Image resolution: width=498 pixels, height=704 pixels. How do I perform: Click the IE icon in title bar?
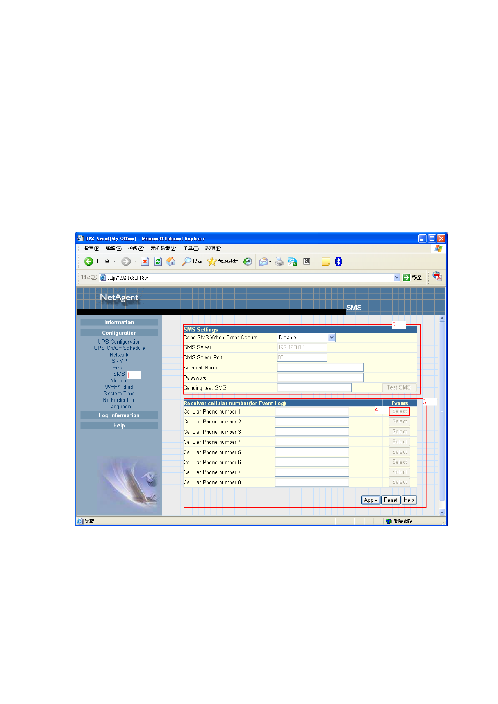80,238
